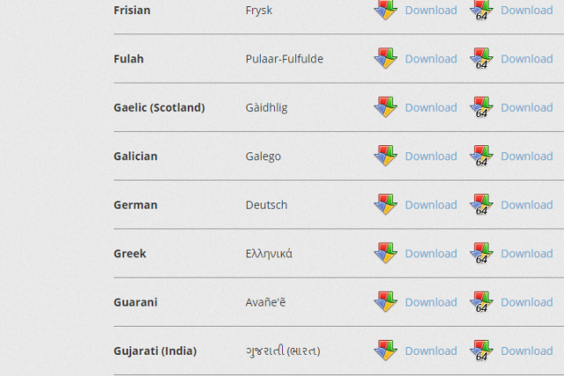Click the 64-bit Windows icon for Galician
This screenshot has height=376, width=564.
click(481, 156)
